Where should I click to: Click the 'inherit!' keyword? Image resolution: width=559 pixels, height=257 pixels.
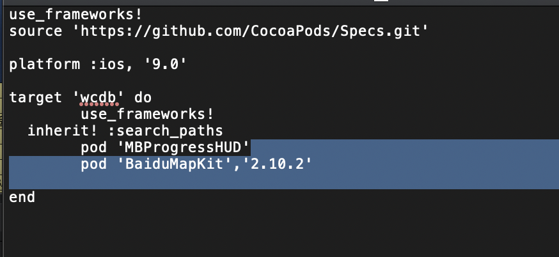coord(63,131)
